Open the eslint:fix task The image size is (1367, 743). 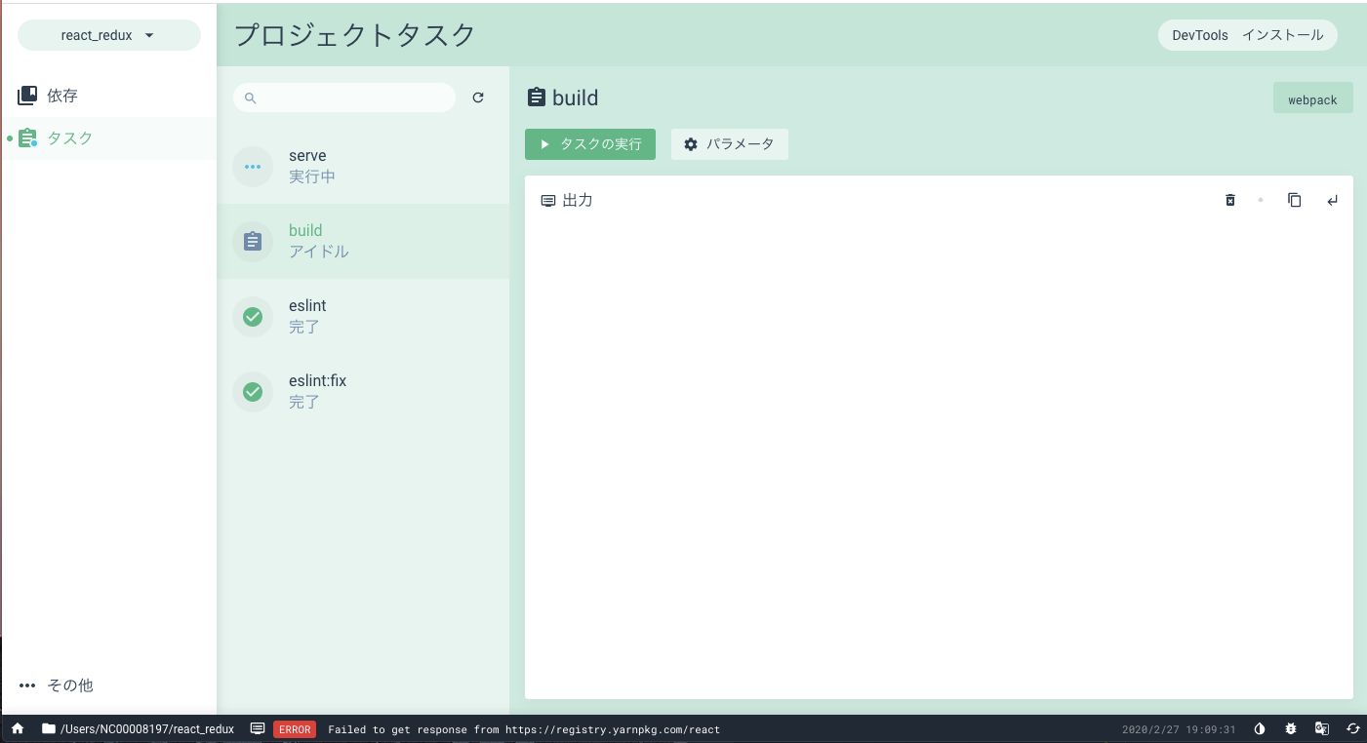(363, 391)
